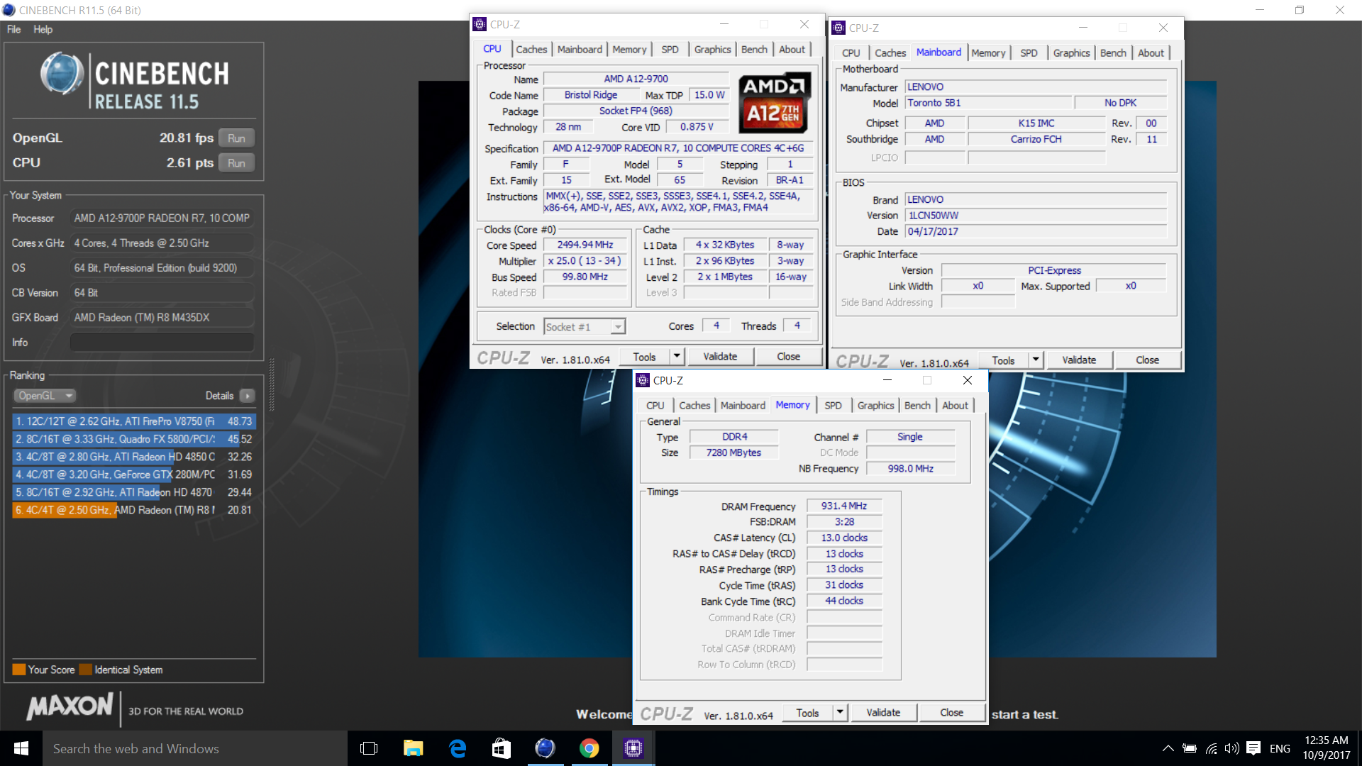
Task: Open the volume tray icon
Action: pyautogui.click(x=1232, y=748)
